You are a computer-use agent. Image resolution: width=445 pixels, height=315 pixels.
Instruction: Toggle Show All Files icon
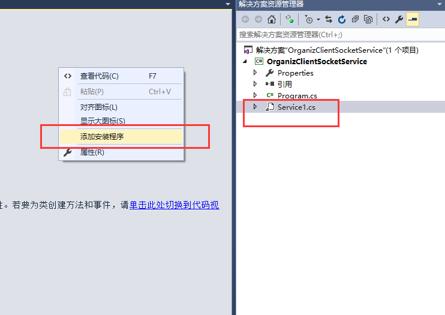click(368, 19)
